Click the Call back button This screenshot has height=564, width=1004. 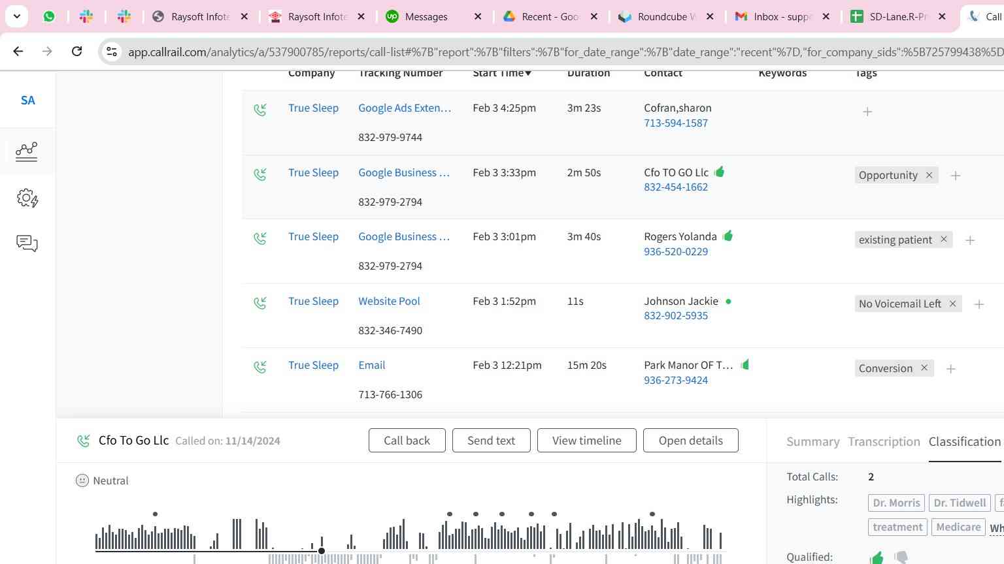[x=407, y=441]
